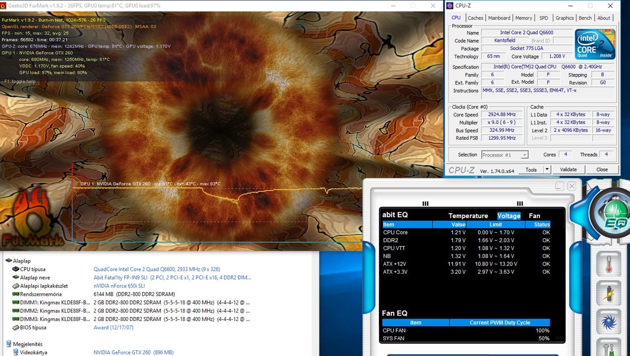Click the Alaplapi lapkakészlet chipset icon
Viewport: 630px width, 356px height.
(16, 286)
